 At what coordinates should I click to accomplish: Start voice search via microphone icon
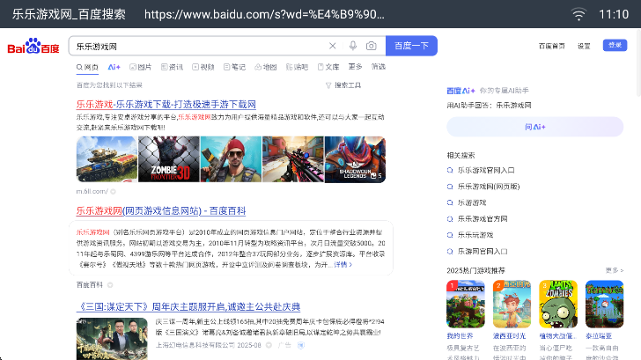coord(353,46)
